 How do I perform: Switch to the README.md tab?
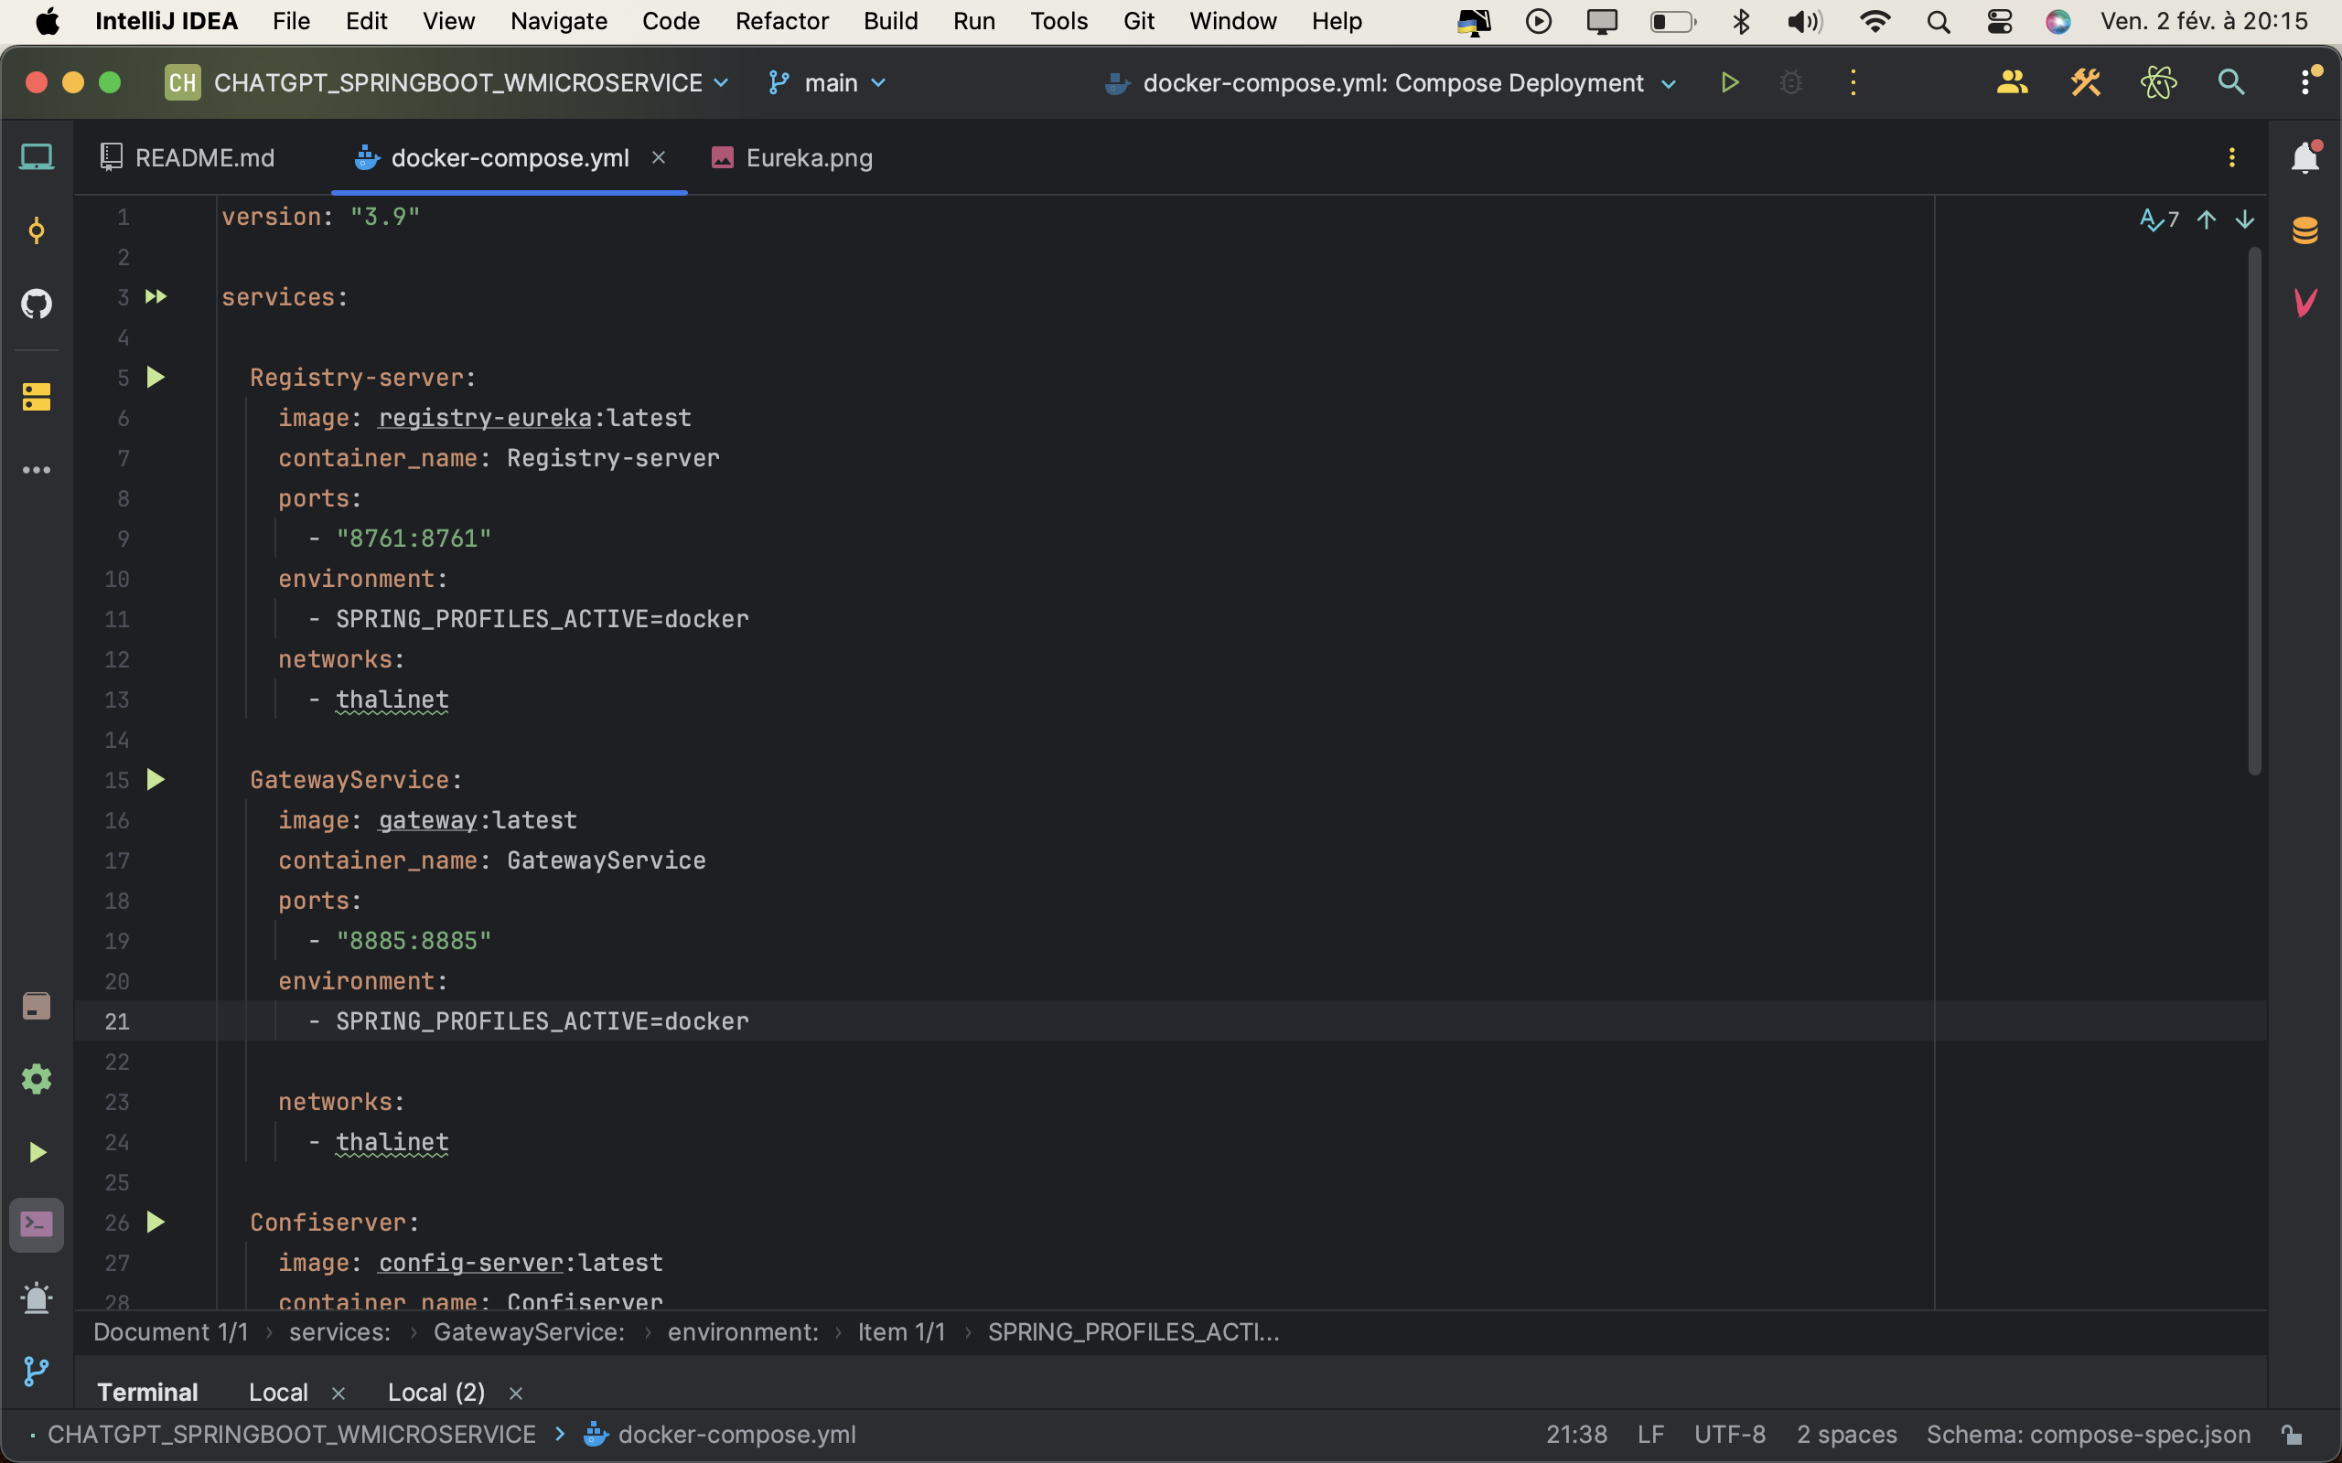click(x=188, y=157)
